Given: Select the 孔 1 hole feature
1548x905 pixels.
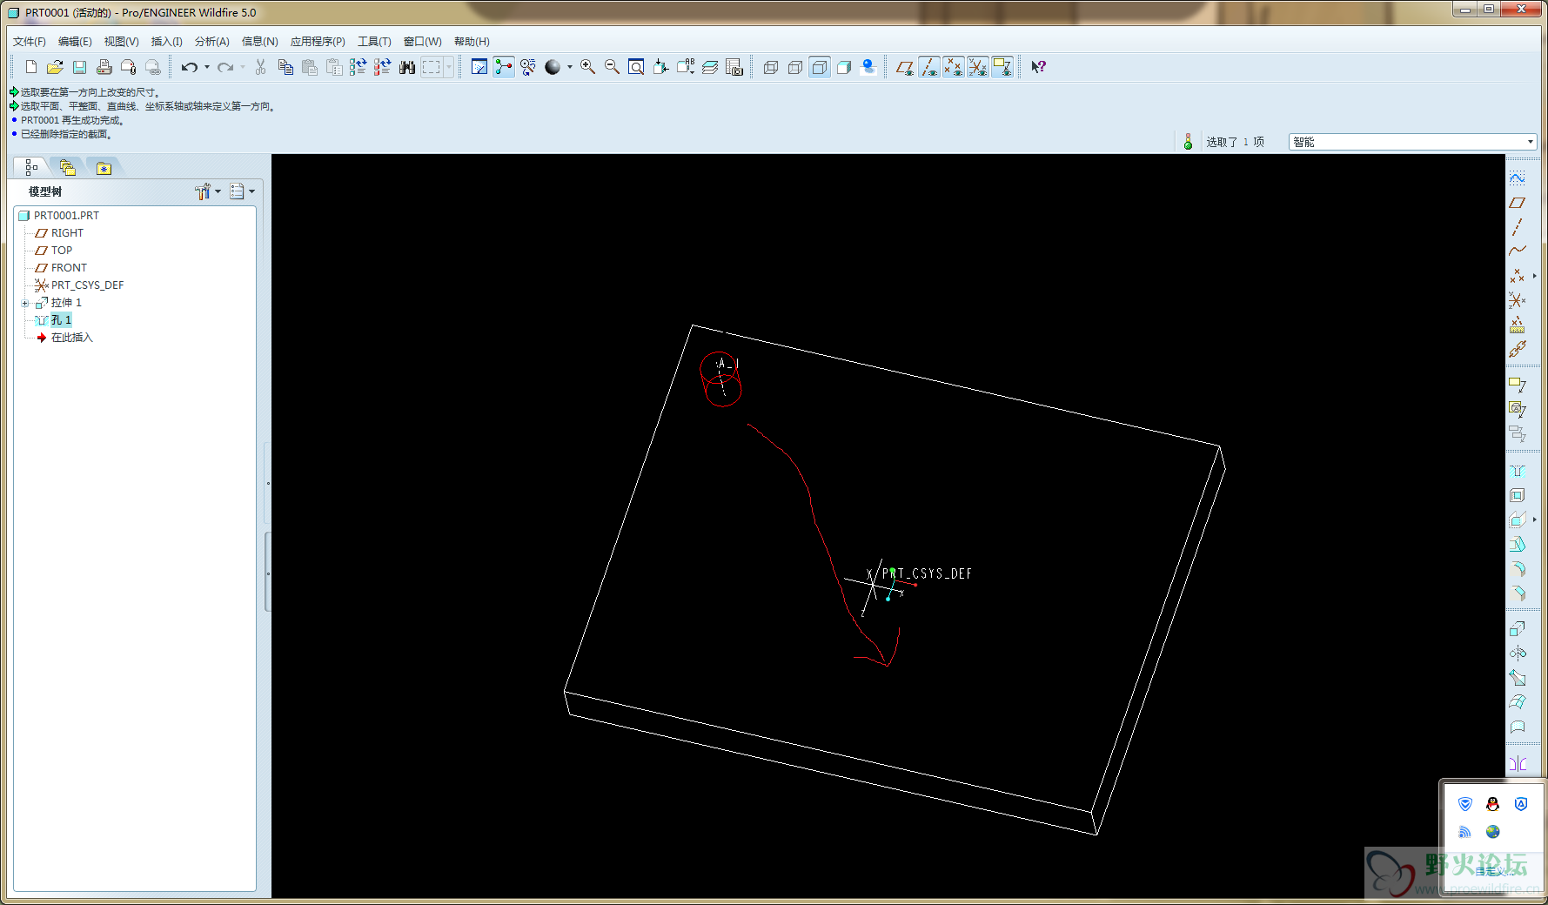Looking at the screenshot, I should (x=61, y=320).
